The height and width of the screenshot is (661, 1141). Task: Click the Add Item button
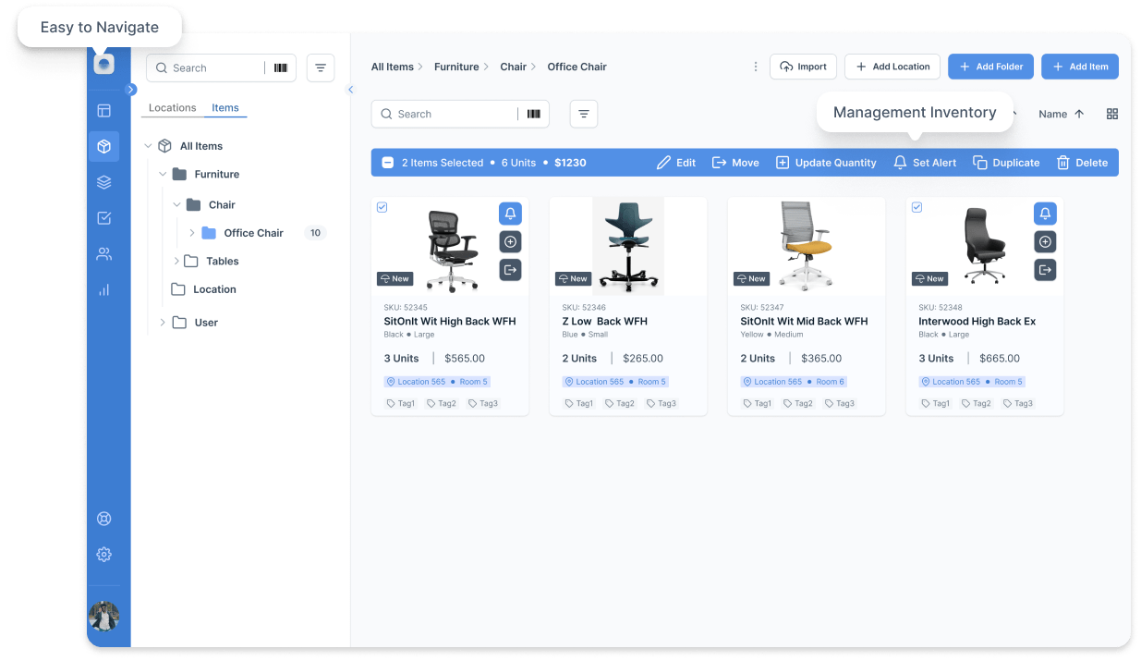pos(1079,67)
